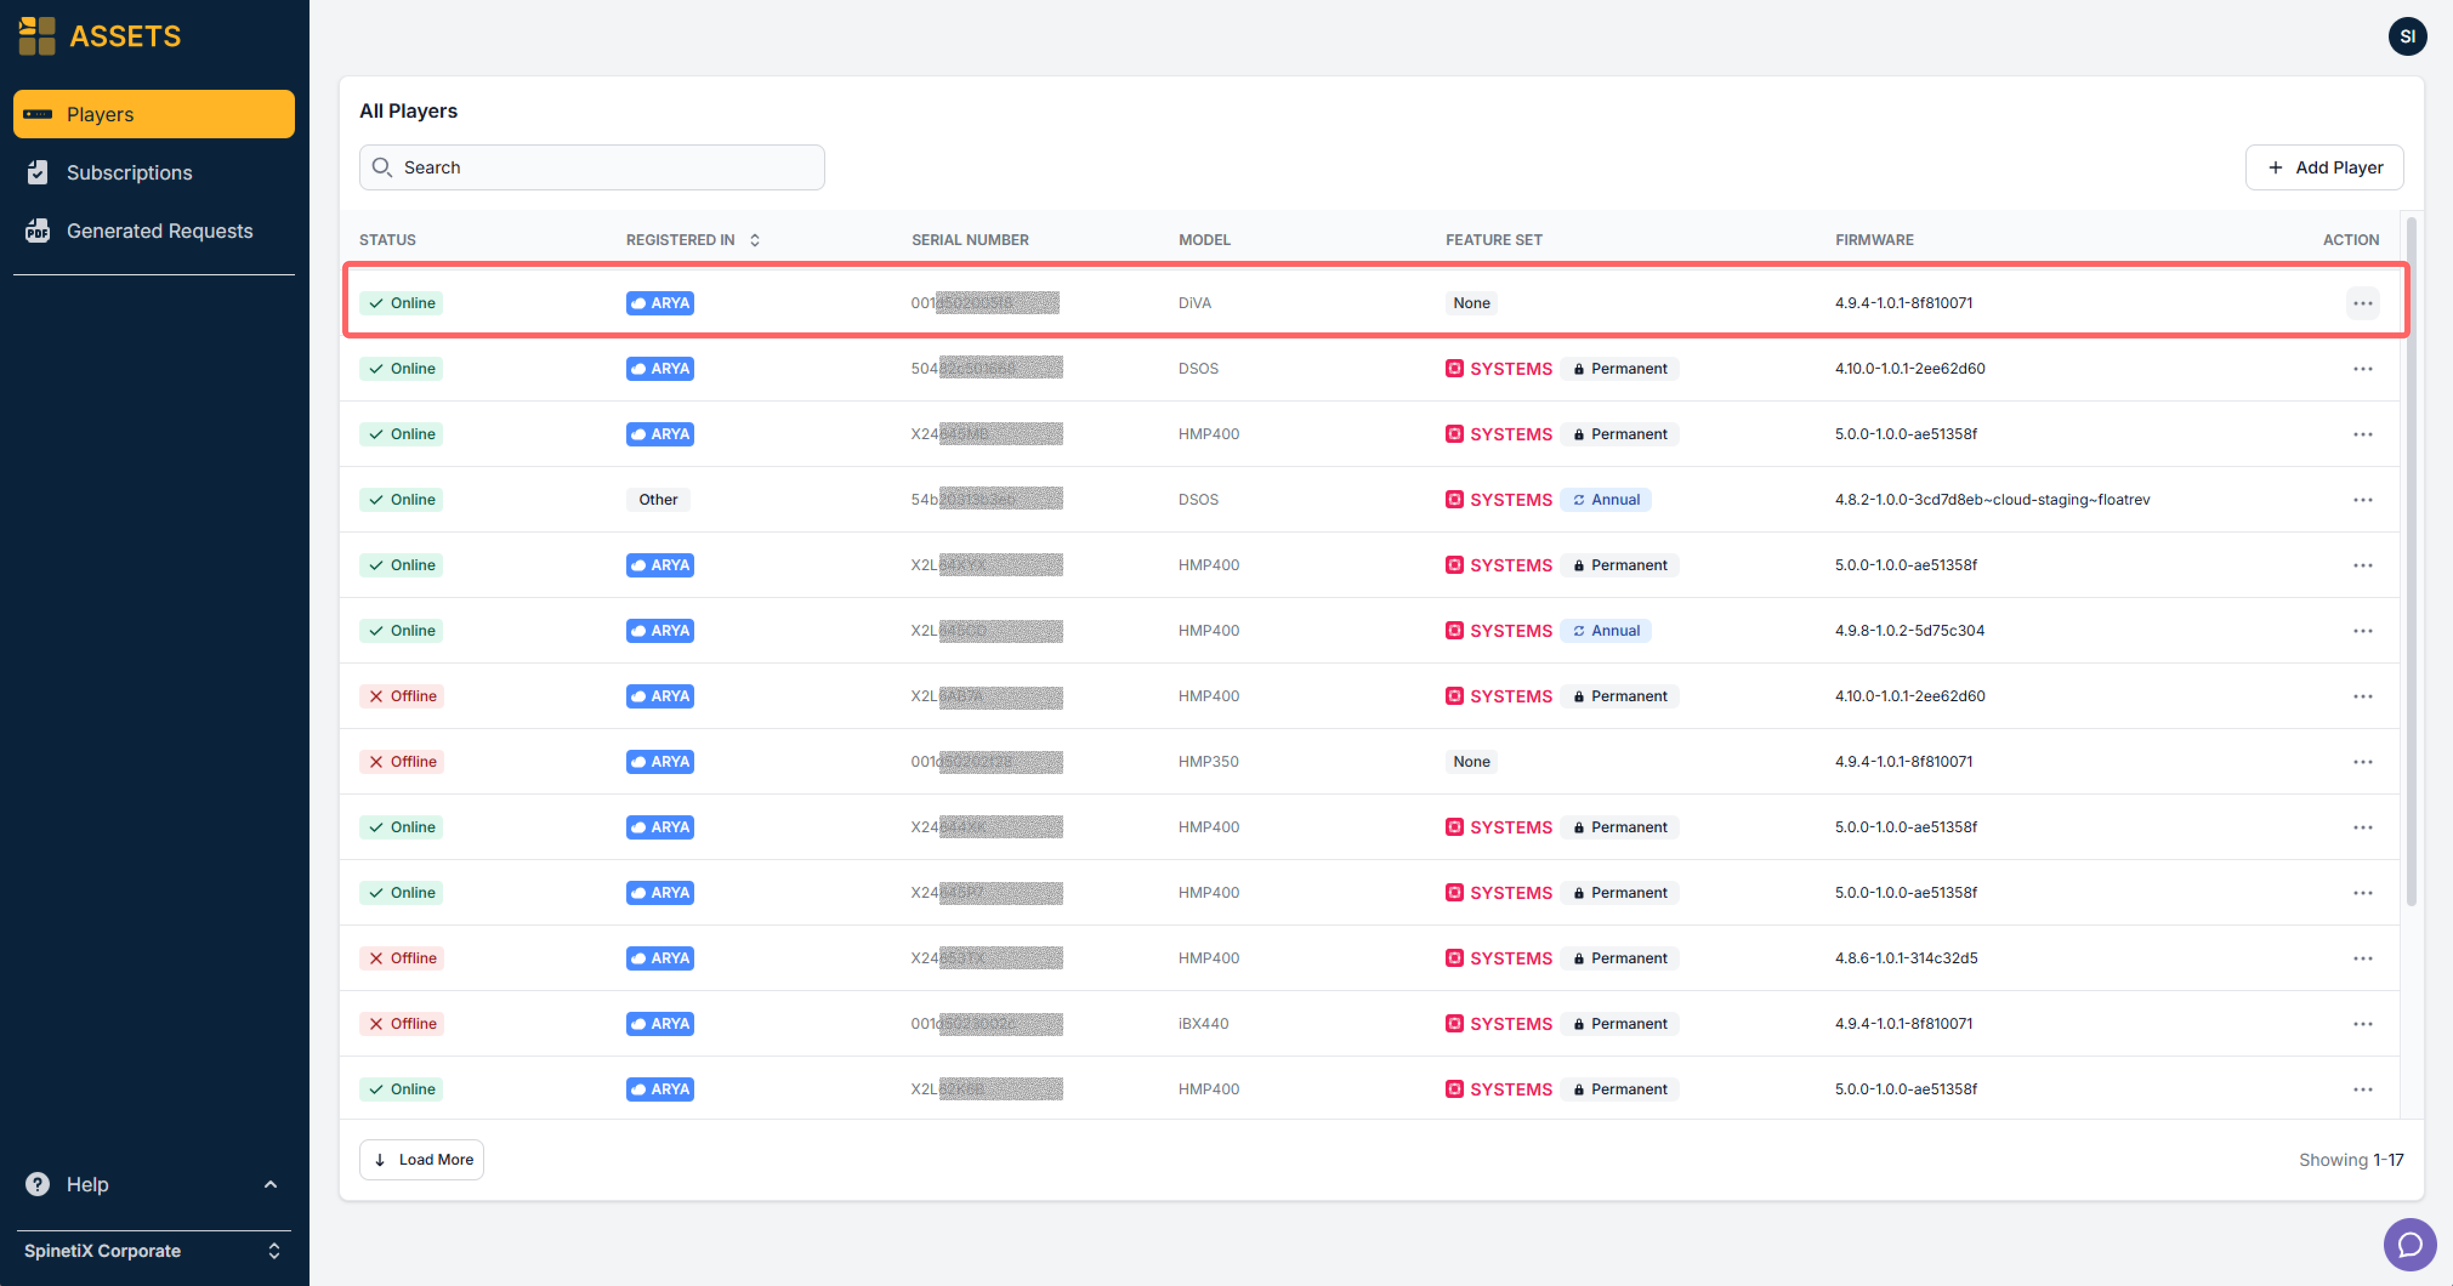Screen dimensions: 2453x1286
Task: Click the Players sidebar device icon
Action: (x=37, y=114)
